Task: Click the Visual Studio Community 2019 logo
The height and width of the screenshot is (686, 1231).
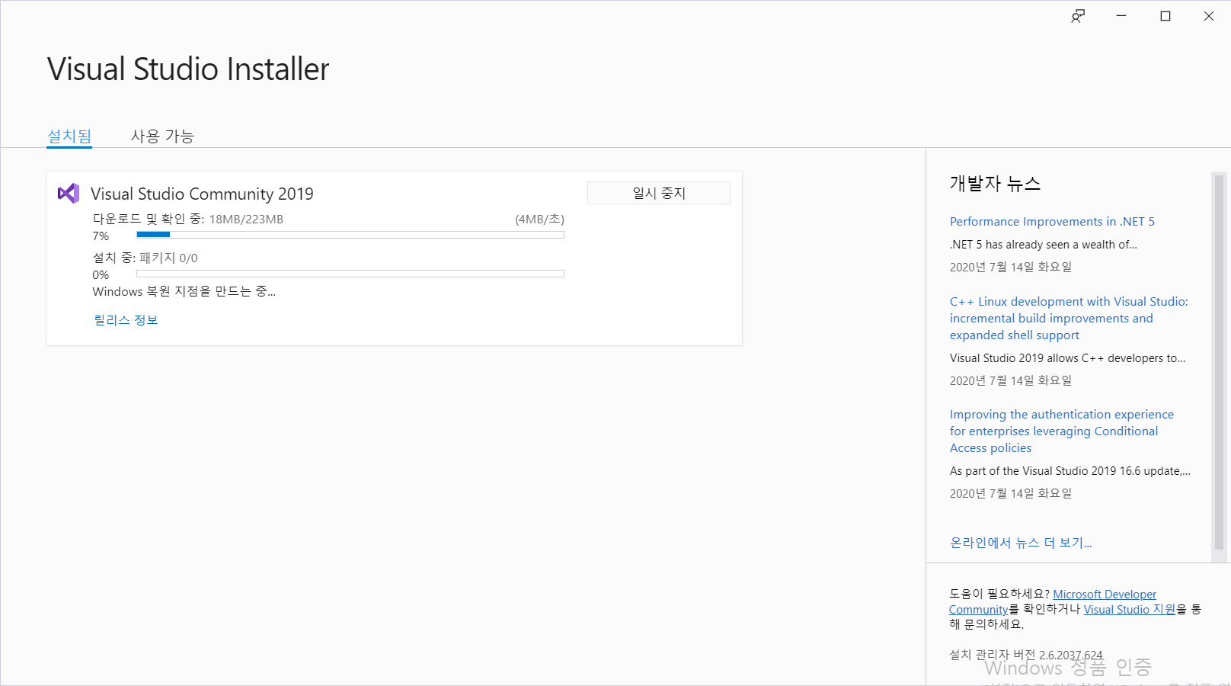Action: point(69,193)
